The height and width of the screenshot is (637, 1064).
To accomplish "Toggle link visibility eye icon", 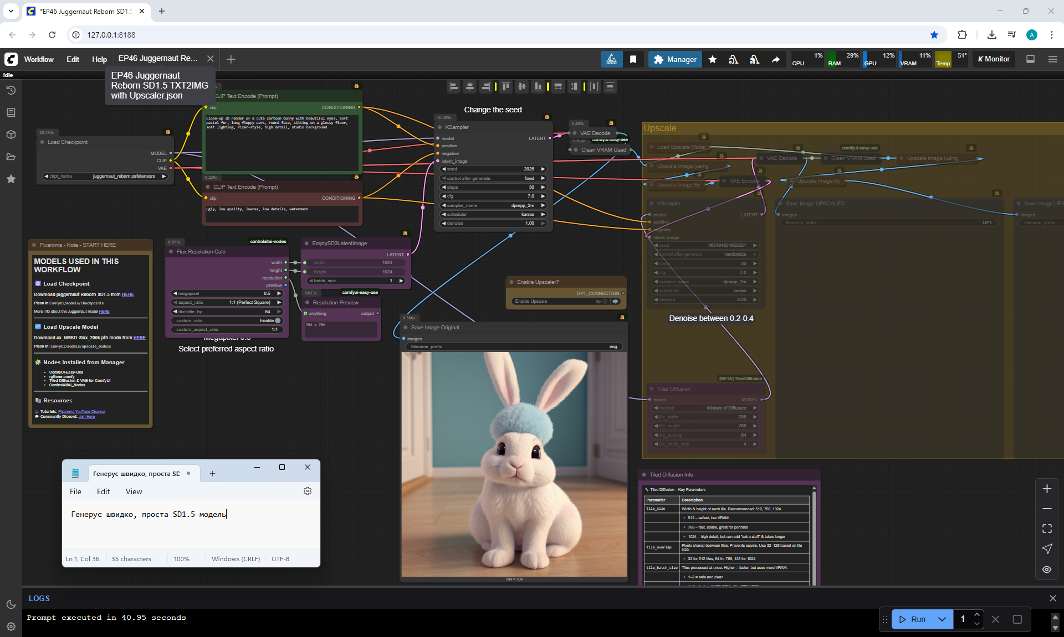I will point(1047,569).
